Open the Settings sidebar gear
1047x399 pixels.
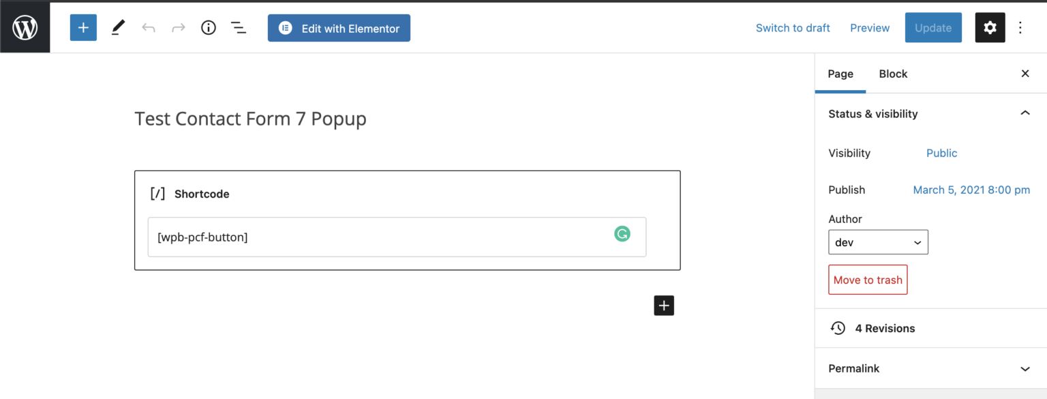click(x=990, y=27)
